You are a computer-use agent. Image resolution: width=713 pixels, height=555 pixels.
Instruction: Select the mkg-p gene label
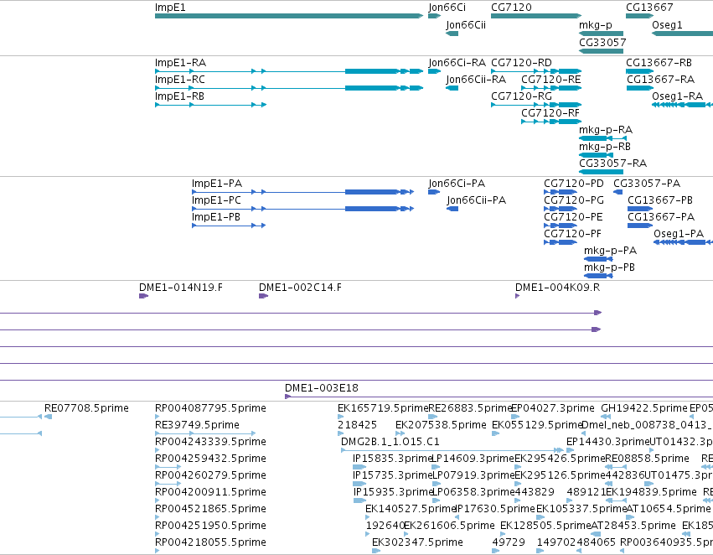(x=596, y=25)
